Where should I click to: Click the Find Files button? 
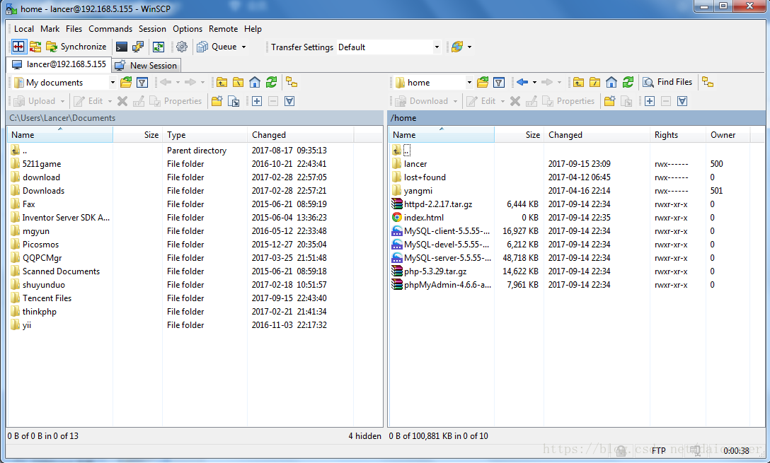[x=668, y=82]
